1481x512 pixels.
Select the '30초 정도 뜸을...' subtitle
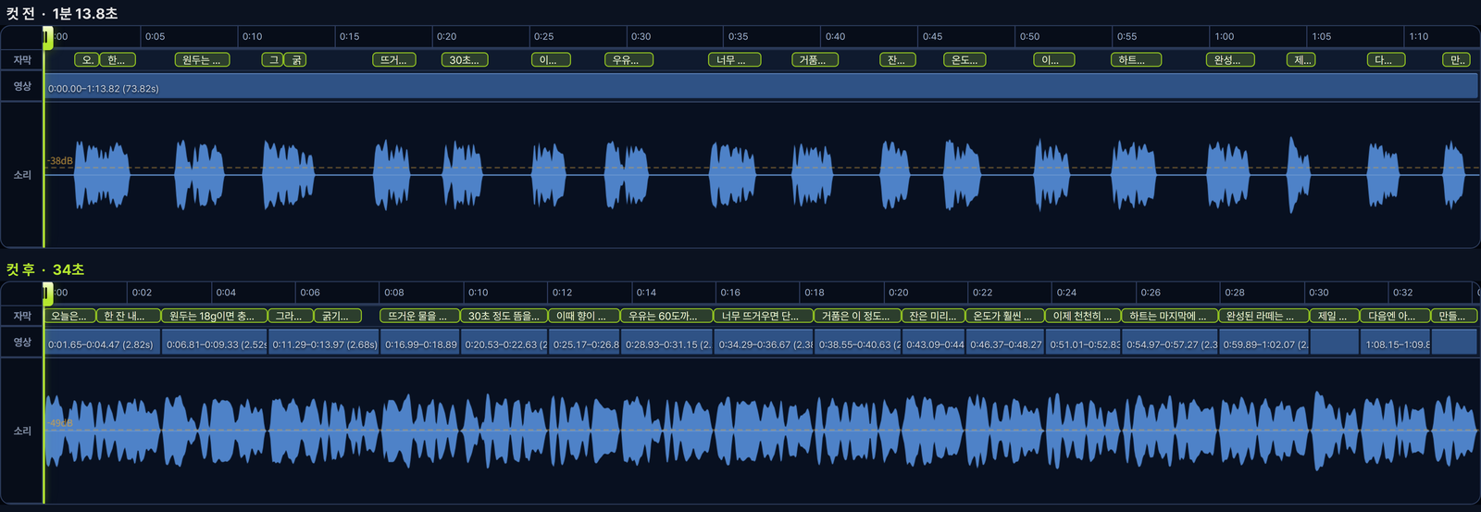[x=504, y=316]
